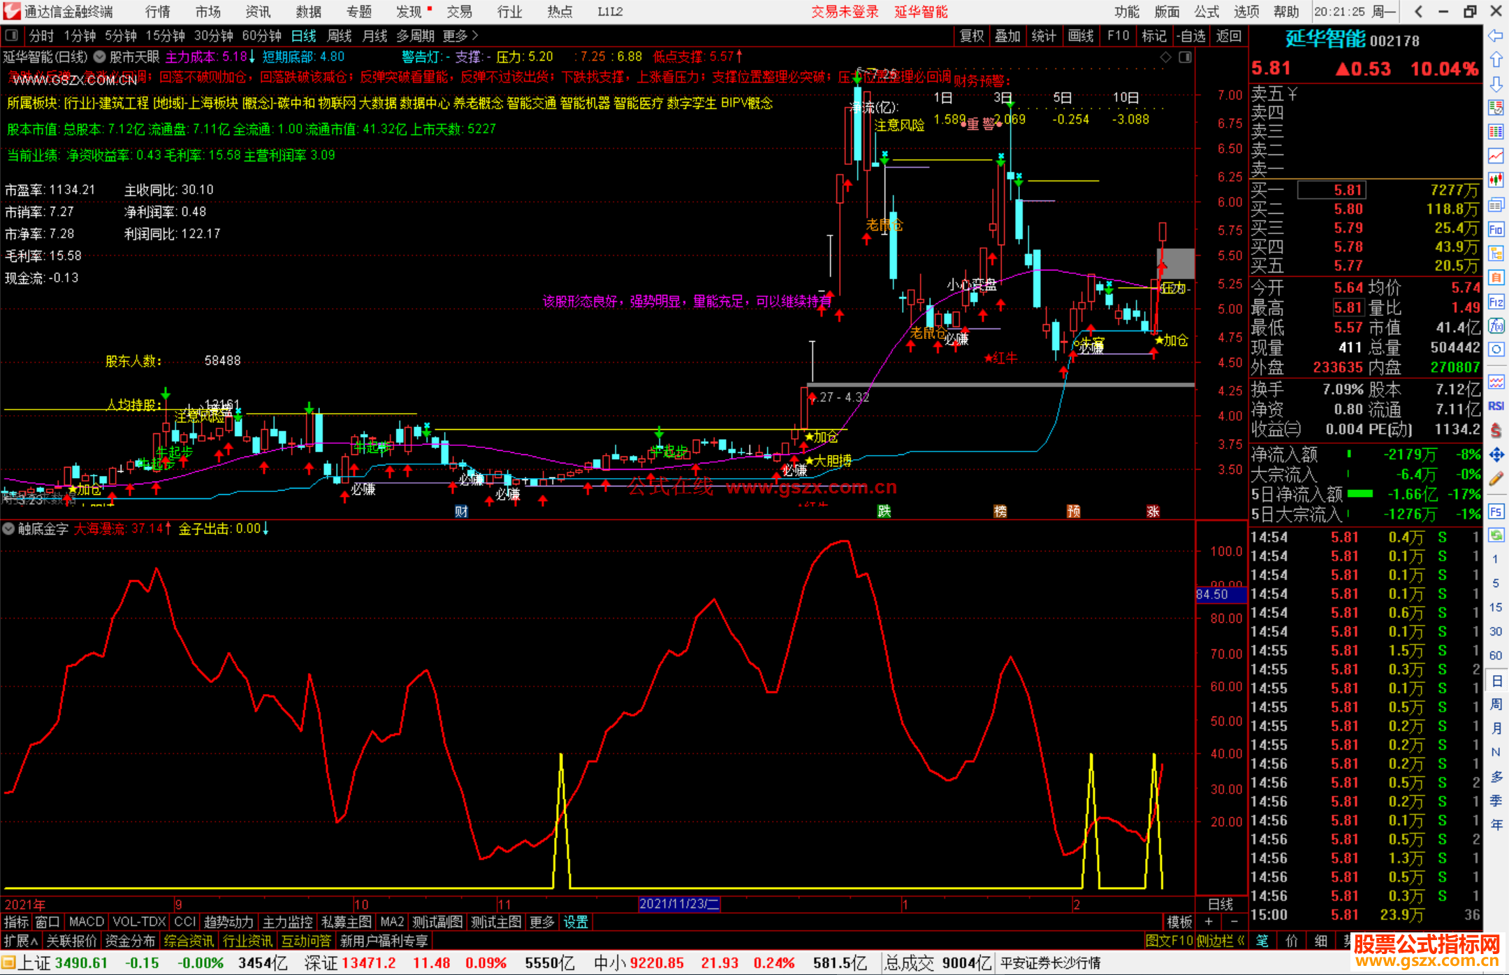Select sidebar period 15 minutes

point(1495,607)
